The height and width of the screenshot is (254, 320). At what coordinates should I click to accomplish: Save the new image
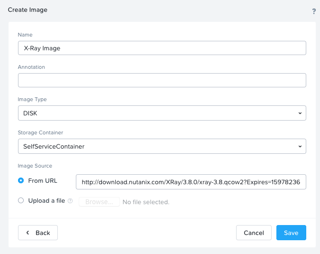pos(291,233)
